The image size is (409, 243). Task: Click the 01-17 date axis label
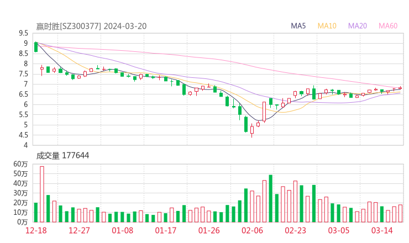pos(166,230)
